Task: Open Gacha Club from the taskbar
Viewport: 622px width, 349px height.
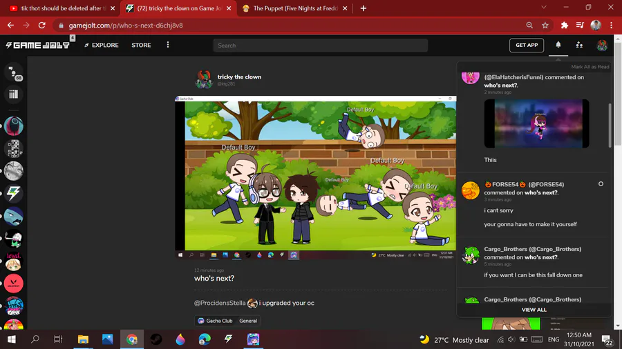Action: 253,339
